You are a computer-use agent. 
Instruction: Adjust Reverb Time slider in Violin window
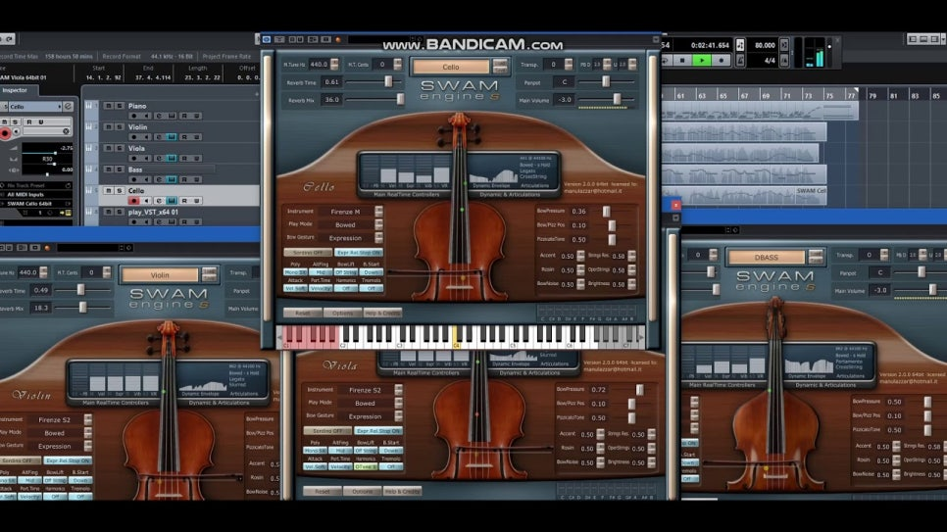[x=81, y=290]
